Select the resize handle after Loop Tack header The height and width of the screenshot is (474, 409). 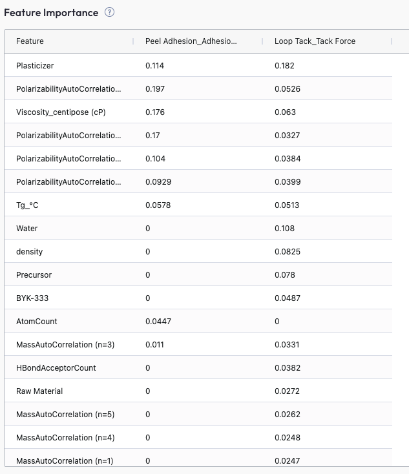tap(392, 41)
